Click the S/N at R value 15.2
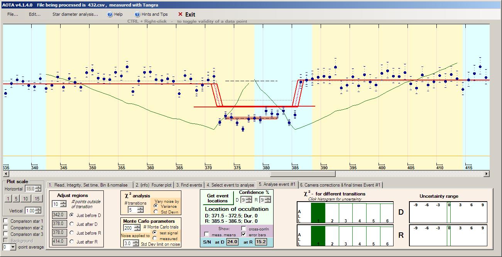502x257 pixels. click(x=261, y=242)
